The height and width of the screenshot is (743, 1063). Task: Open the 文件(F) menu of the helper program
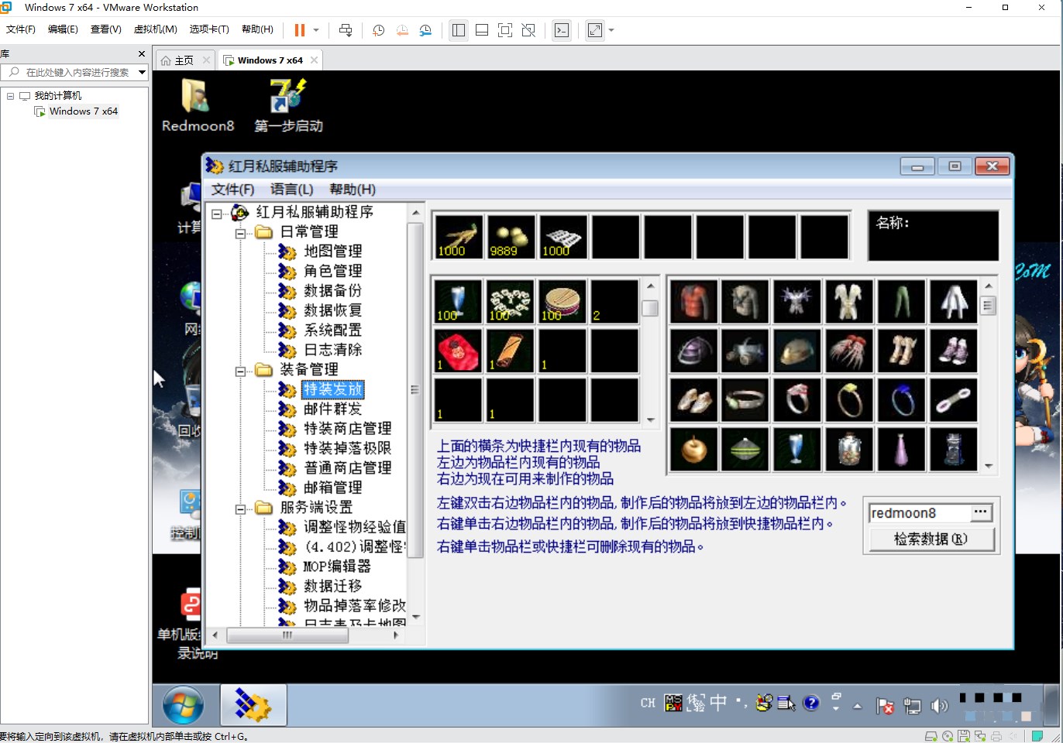[x=232, y=190]
